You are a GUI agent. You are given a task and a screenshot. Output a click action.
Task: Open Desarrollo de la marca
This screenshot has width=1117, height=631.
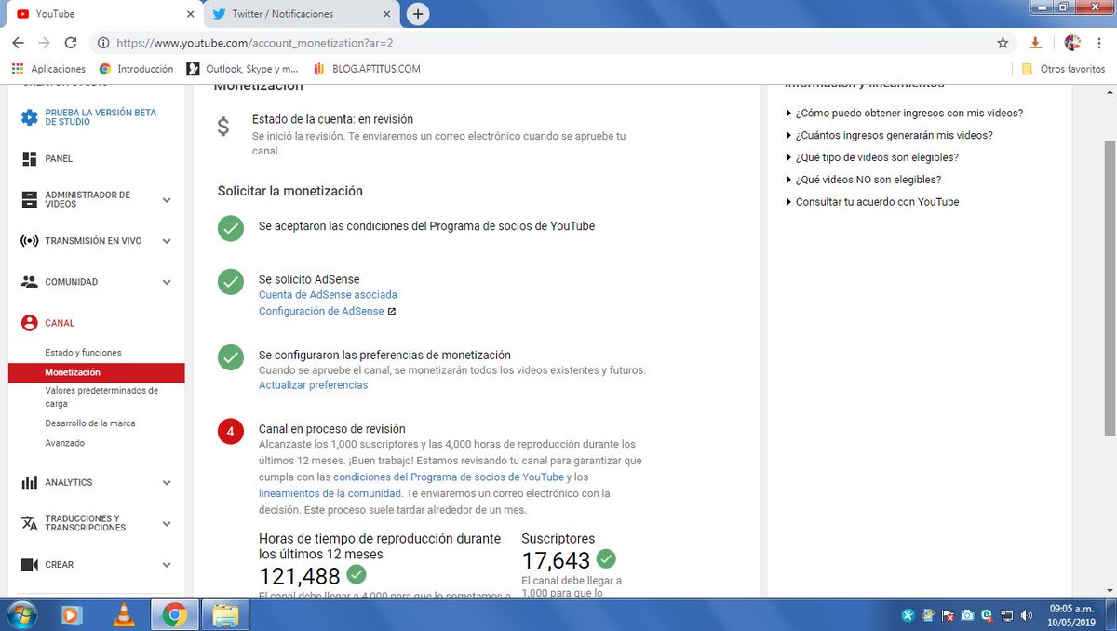pyautogui.click(x=90, y=423)
